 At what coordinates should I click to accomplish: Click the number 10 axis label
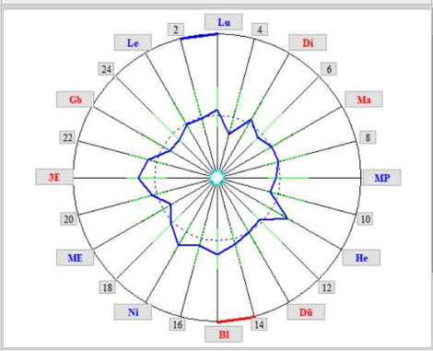365,219
